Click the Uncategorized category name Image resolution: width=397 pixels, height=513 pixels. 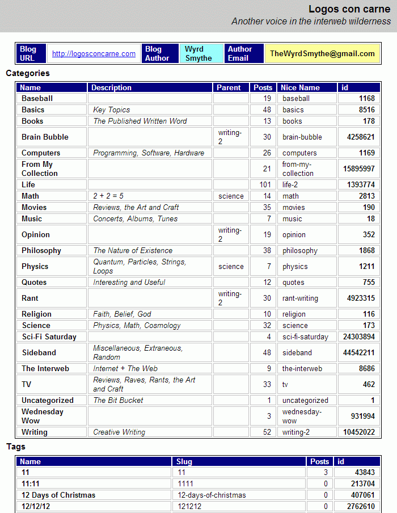click(x=48, y=400)
